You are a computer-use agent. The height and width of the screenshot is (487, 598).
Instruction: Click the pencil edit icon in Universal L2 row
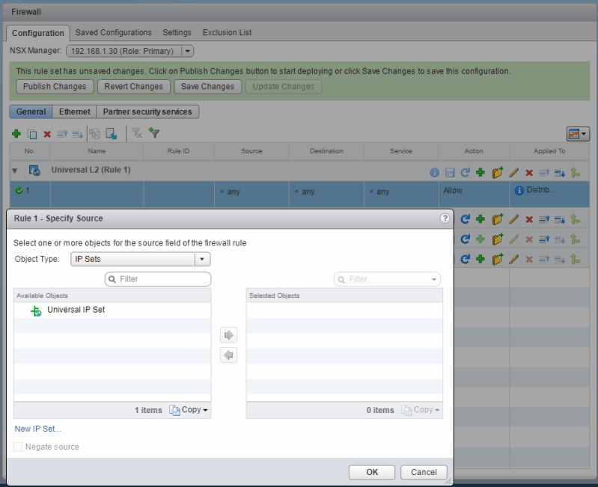(x=513, y=172)
